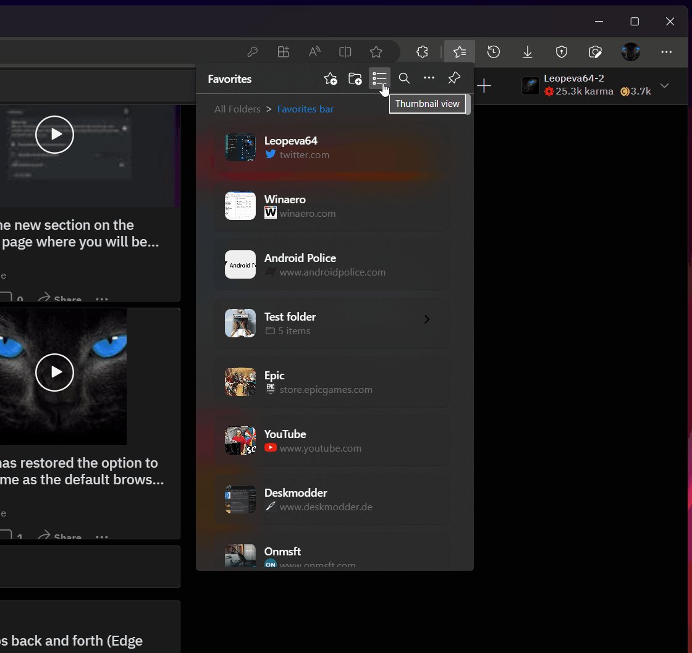This screenshot has width=692, height=653.
Task: Click the plus create post icon
Action: (x=484, y=86)
